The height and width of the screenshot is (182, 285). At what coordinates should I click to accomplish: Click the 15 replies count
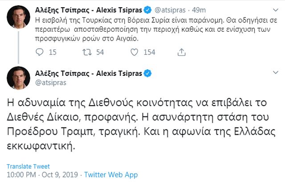(53, 52)
